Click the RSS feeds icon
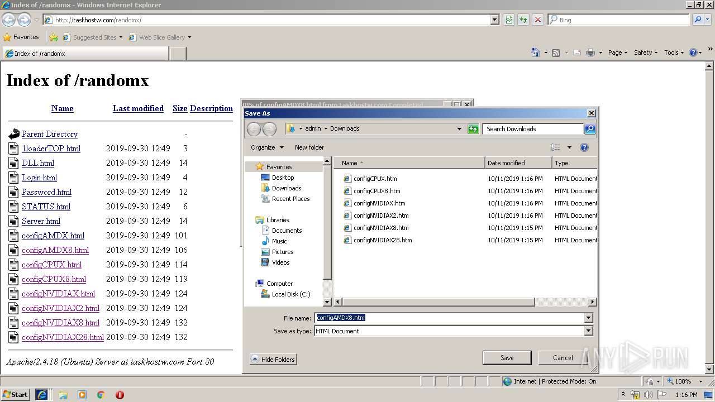715x402 pixels. [556, 52]
